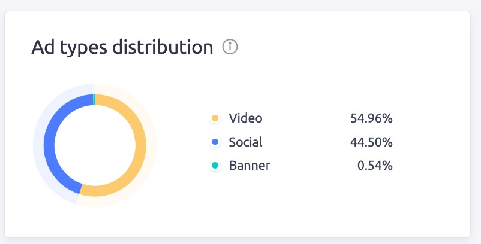
Task: Click the 0.54% Banner percentage value
Action: coord(375,166)
